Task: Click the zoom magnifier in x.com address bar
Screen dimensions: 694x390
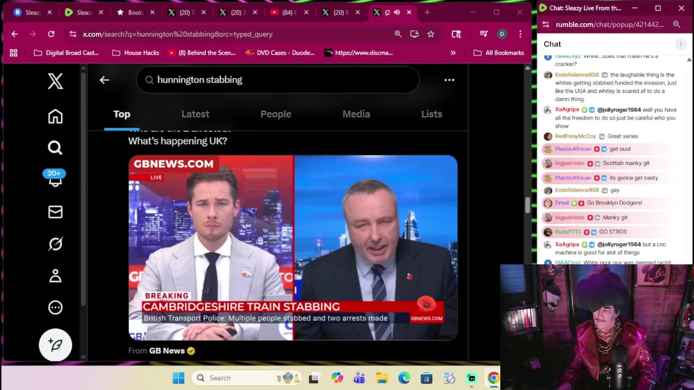Action: coord(398,34)
